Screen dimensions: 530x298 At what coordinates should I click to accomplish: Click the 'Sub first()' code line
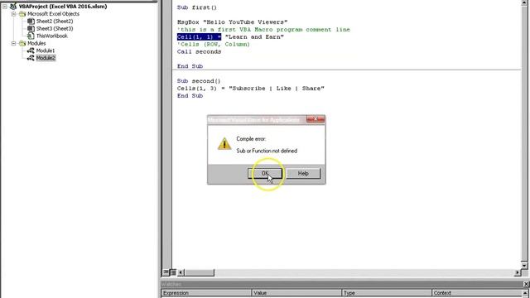[x=197, y=7]
